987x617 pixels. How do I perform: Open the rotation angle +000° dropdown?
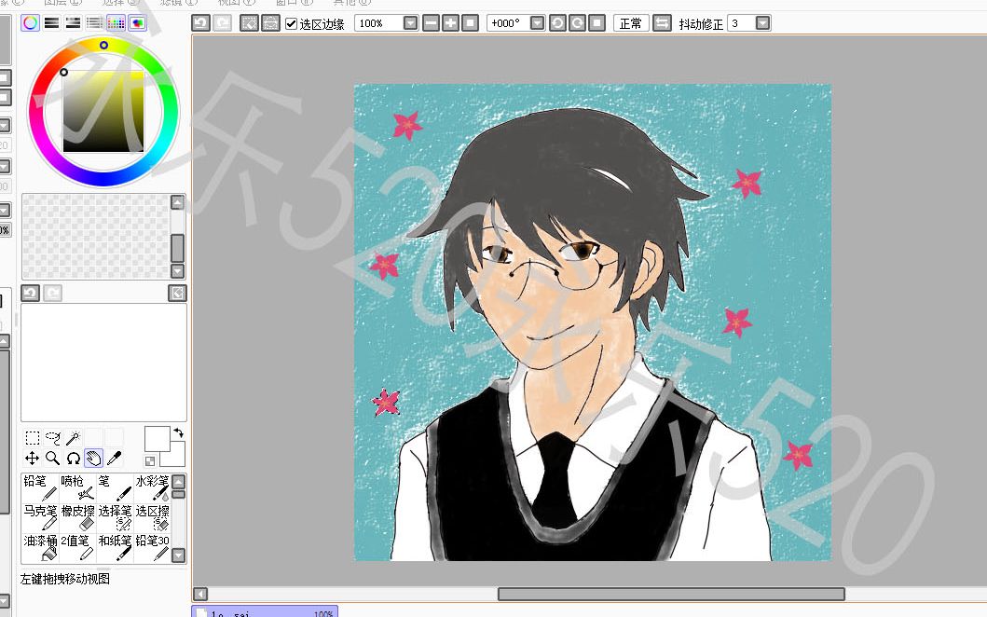537,23
